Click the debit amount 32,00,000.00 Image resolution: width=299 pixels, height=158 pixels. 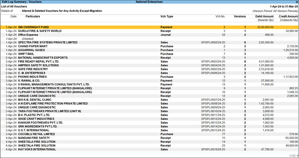[265, 27]
